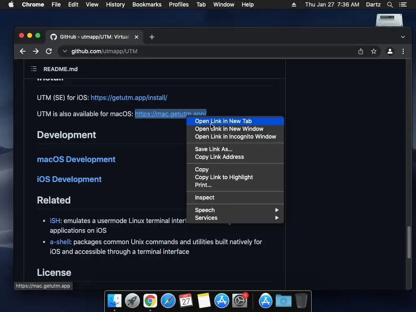
Task: Open the a-shell related project link
Action: coord(60,242)
